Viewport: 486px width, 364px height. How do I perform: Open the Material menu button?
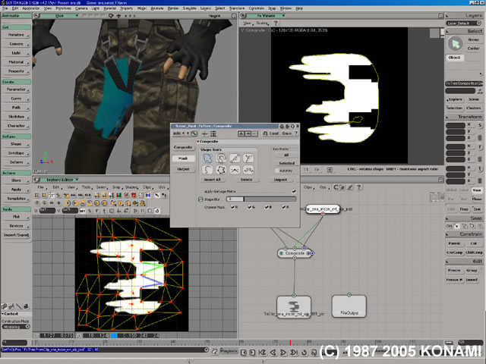pyautogui.click(x=16, y=62)
